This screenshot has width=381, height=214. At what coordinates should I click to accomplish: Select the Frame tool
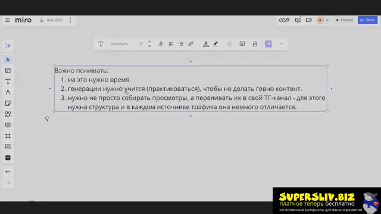pos(8,136)
